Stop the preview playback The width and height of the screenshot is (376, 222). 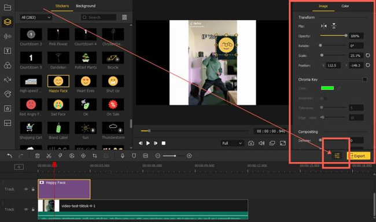pos(164,143)
